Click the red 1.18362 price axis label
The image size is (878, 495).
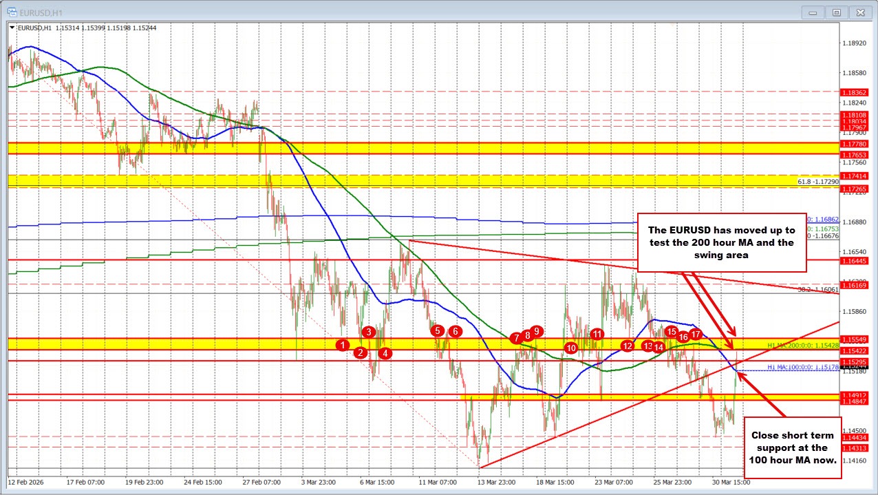pyautogui.click(x=853, y=92)
